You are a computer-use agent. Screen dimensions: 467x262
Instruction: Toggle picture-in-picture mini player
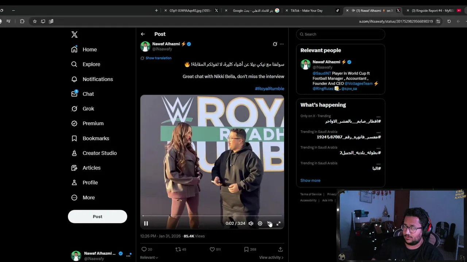(x=269, y=223)
